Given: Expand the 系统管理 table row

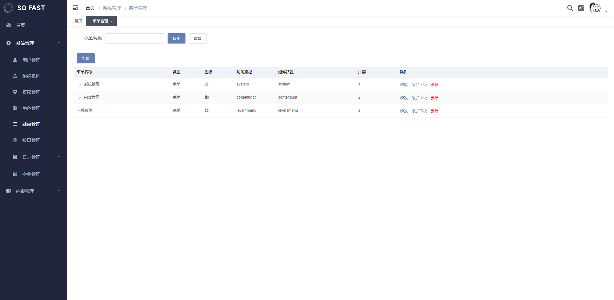Looking at the screenshot, I should point(80,84).
